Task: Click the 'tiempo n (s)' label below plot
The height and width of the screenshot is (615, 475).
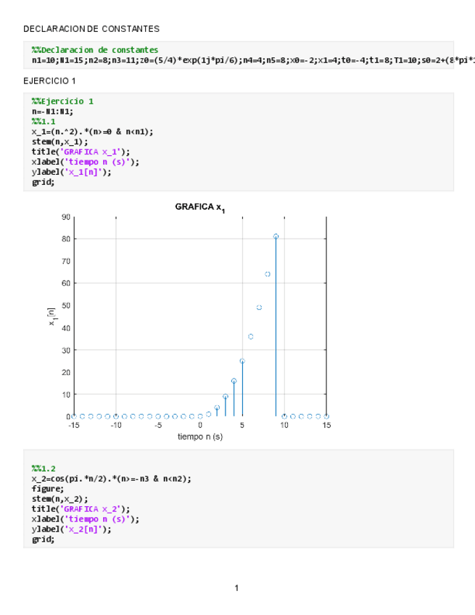Action: click(200, 437)
